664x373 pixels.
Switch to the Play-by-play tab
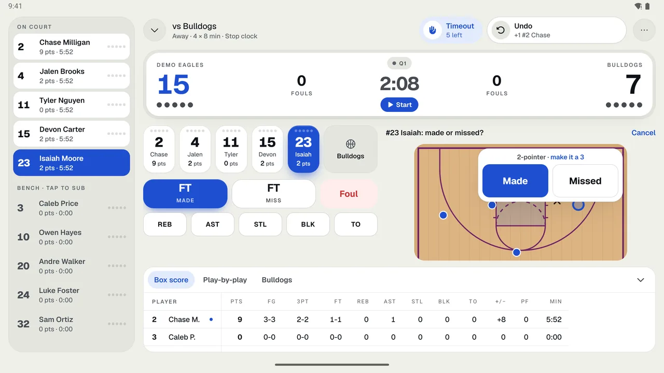(x=225, y=280)
